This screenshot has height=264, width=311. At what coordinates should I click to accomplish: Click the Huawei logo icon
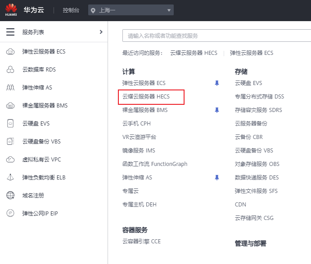coord(11,10)
